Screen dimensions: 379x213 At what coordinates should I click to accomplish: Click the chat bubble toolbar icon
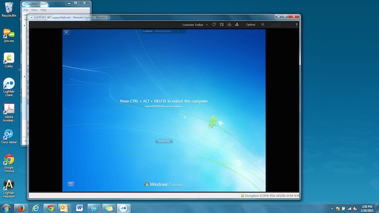point(214,25)
